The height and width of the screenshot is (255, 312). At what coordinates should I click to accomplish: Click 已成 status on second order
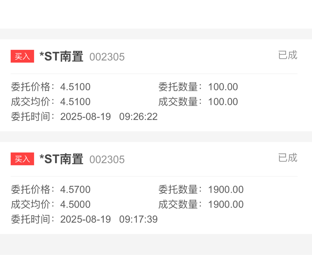(x=287, y=158)
